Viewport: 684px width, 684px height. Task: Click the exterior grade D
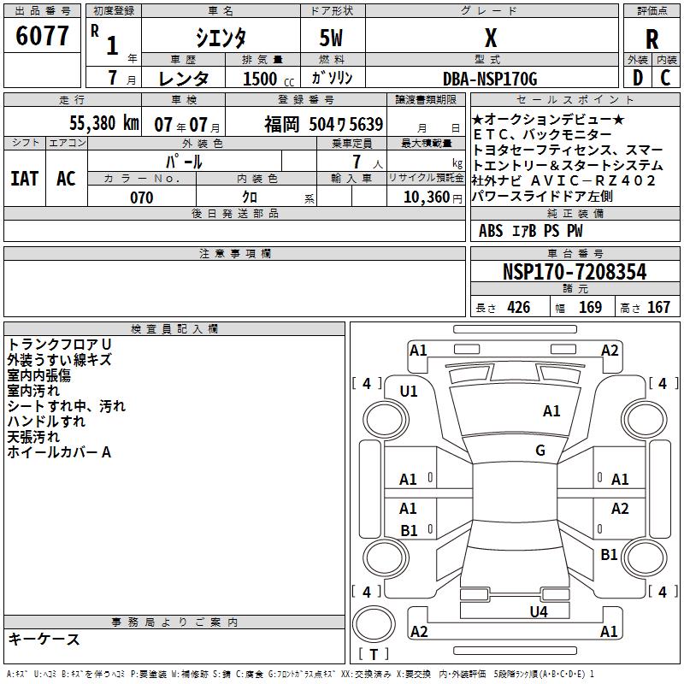point(637,78)
